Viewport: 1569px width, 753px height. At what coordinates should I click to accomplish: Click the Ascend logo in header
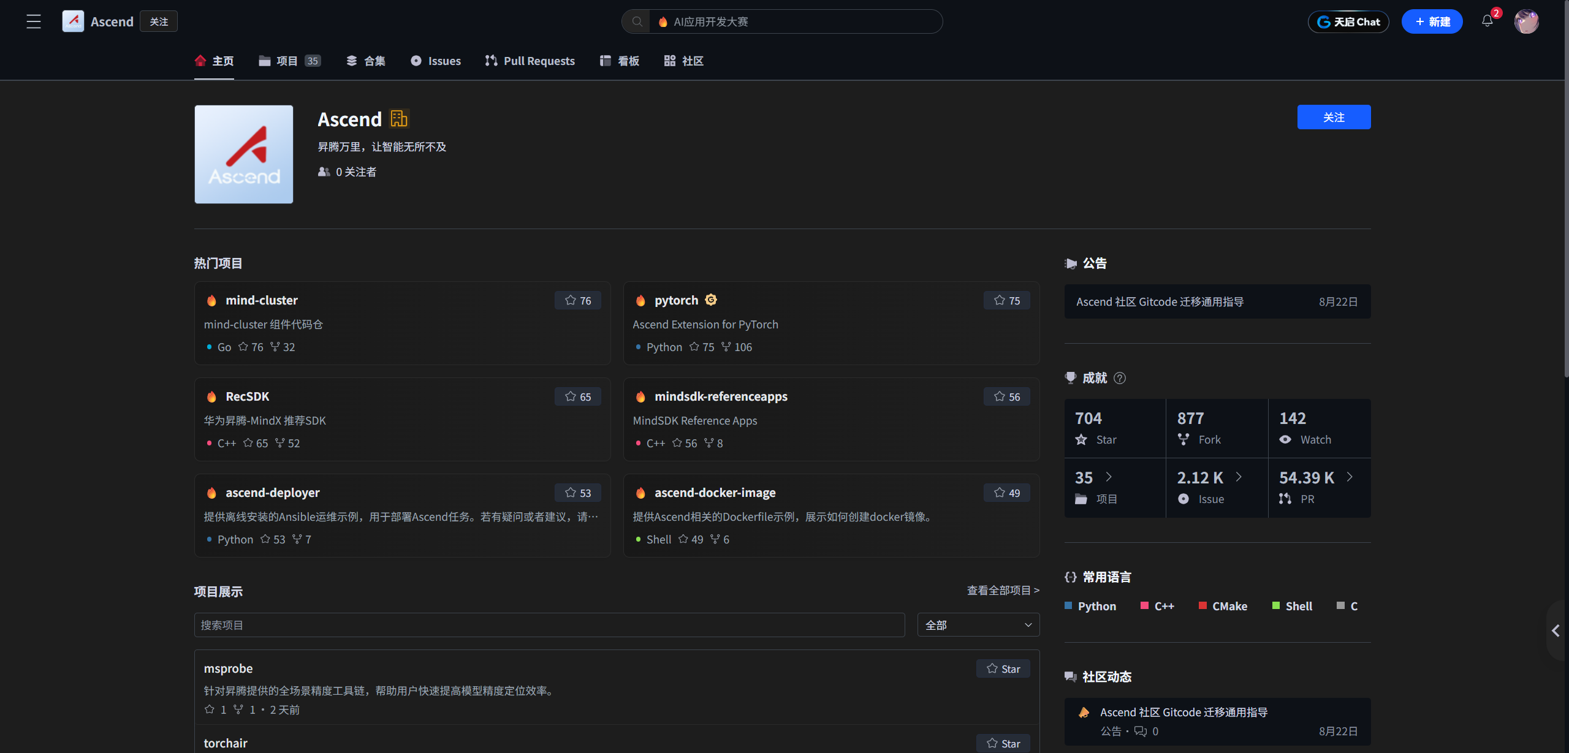point(73,21)
